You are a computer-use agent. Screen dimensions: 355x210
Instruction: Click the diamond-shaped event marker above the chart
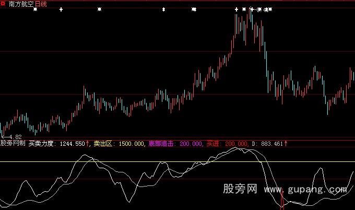(164, 9)
